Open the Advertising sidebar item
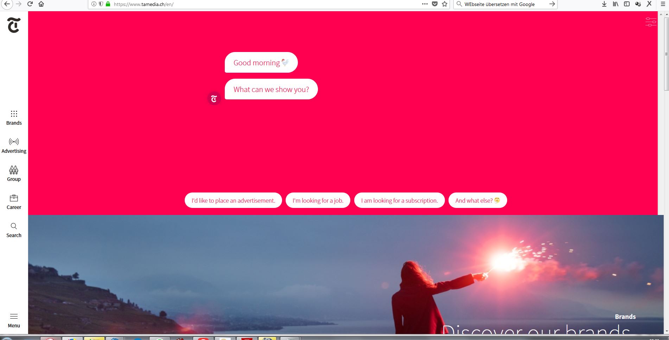Screen dimensions: 669x340 [x=14, y=146]
